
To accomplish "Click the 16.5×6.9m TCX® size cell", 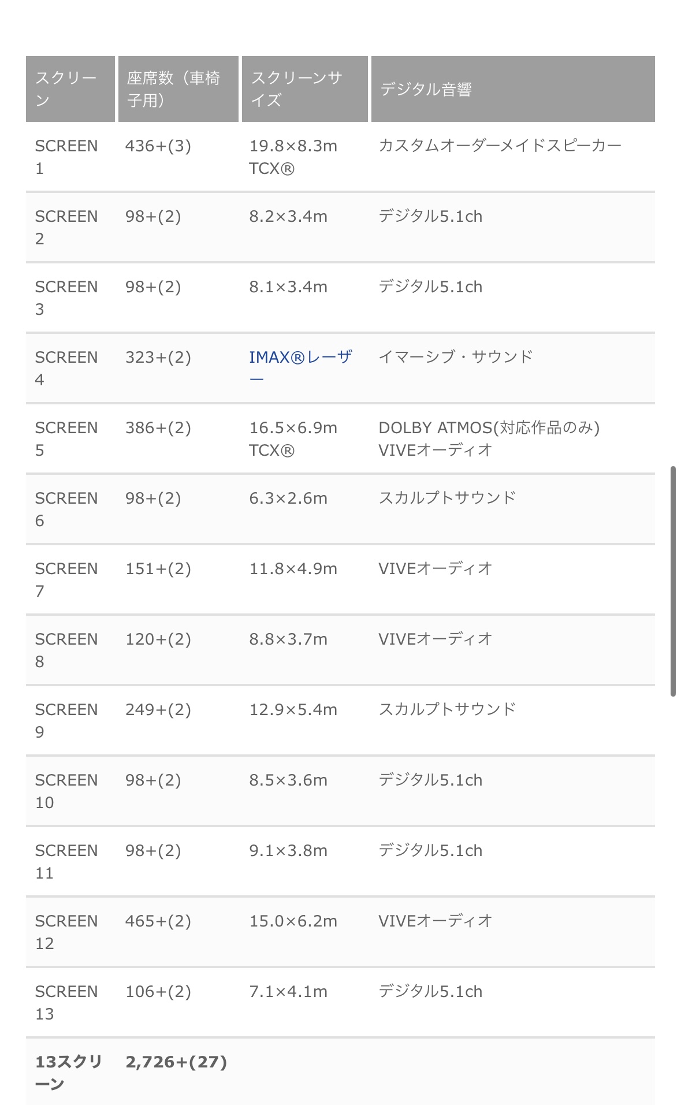I will [x=293, y=438].
